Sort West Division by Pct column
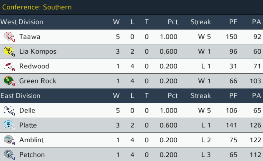This screenshot has height=161, width=263. point(173,22)
